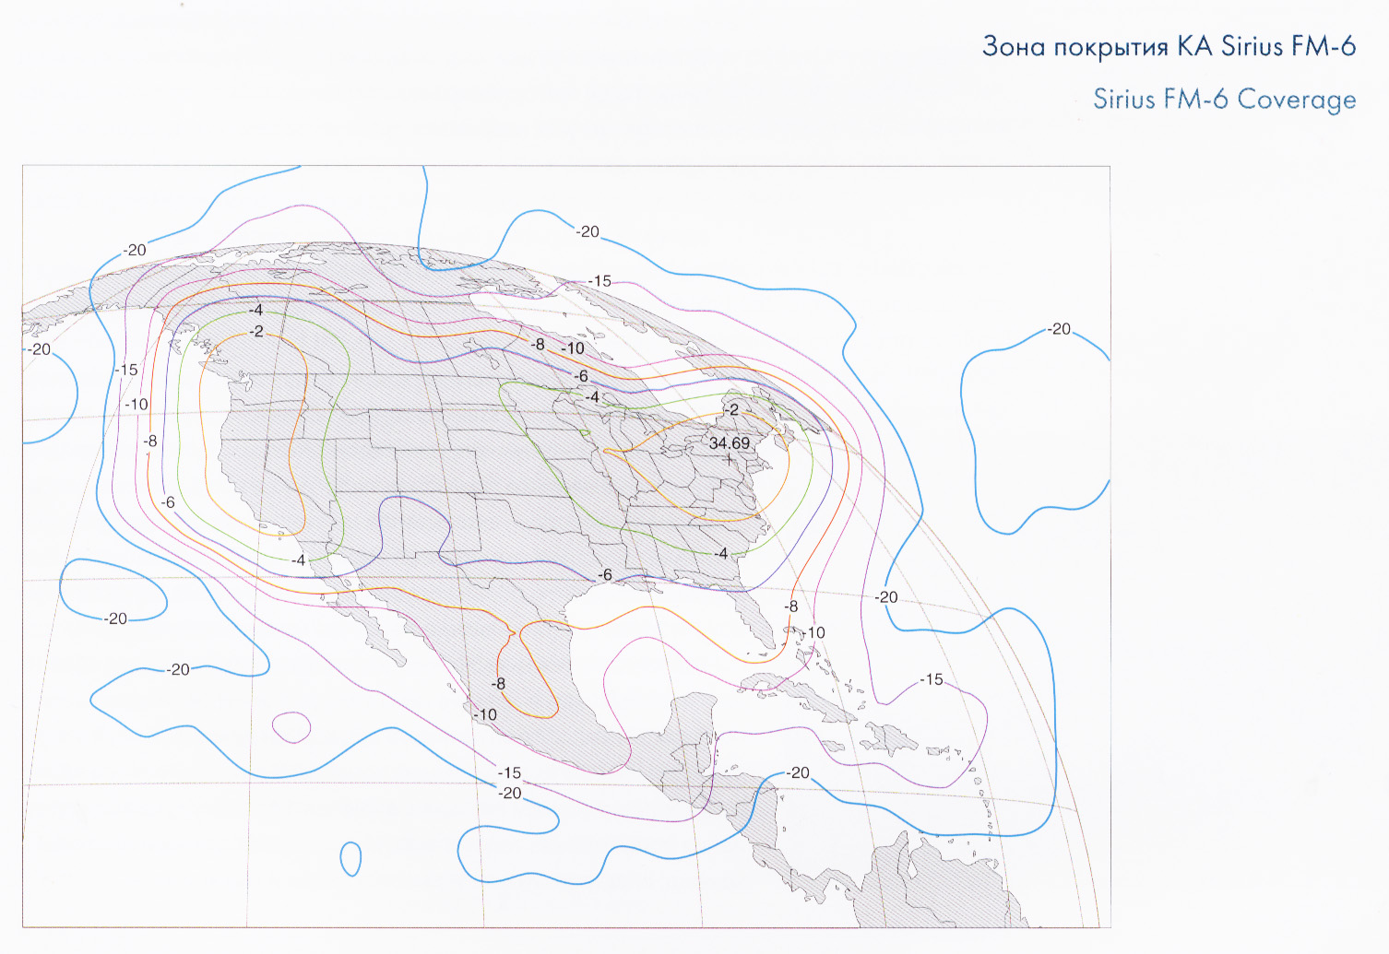Click the Russian title "Зона покрытия КА Sirius FM-6"
The width and height of the screenshot is (1389, 954).
(x=1169, y=47)
